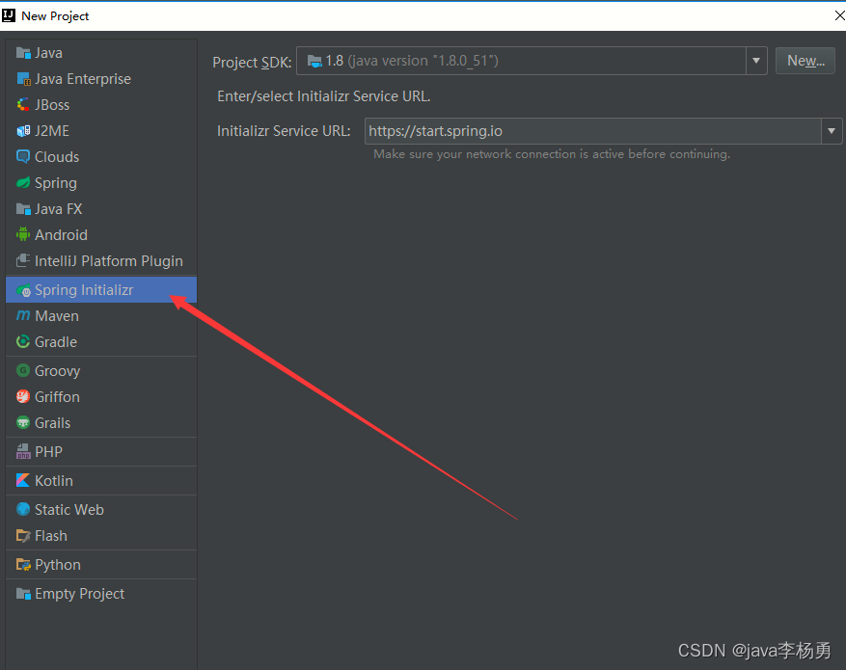Choose the Gradle icon
Screen dimensions: 846x670
click(x=23, y=341)
